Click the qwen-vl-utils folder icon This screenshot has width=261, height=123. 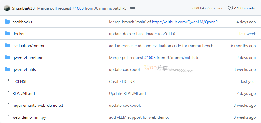point(7,69)
